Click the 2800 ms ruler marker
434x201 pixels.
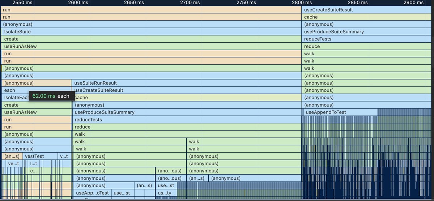click(x=302, y=3)
